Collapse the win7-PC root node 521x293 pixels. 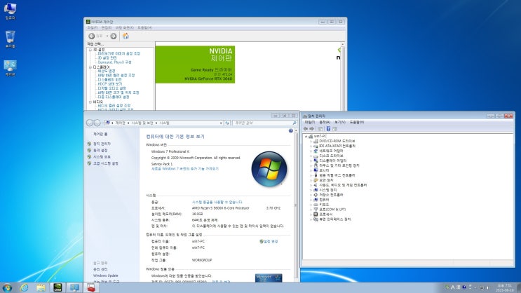306,136
